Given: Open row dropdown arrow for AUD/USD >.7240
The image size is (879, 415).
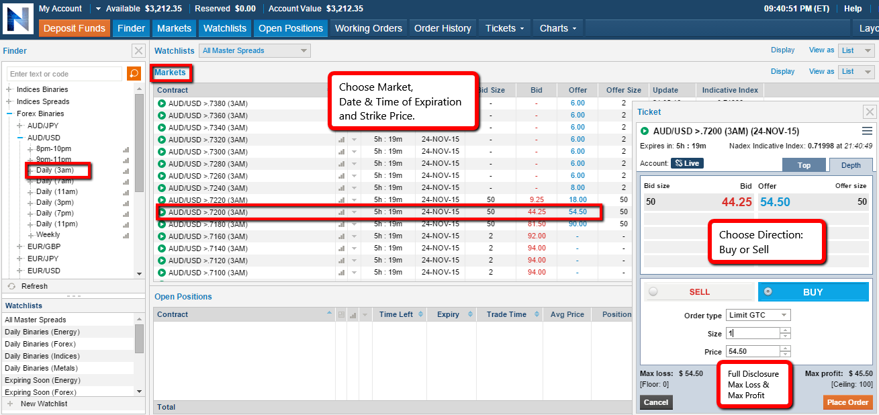Looking at the screenshot, I should pyautogui.click(x=354, y=188).
